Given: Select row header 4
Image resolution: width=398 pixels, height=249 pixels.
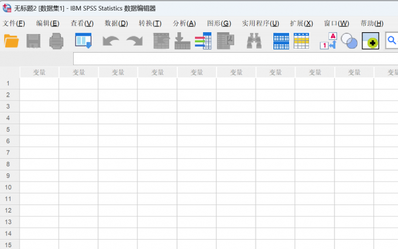Looking at the screenshot, I should click(9, 118).
